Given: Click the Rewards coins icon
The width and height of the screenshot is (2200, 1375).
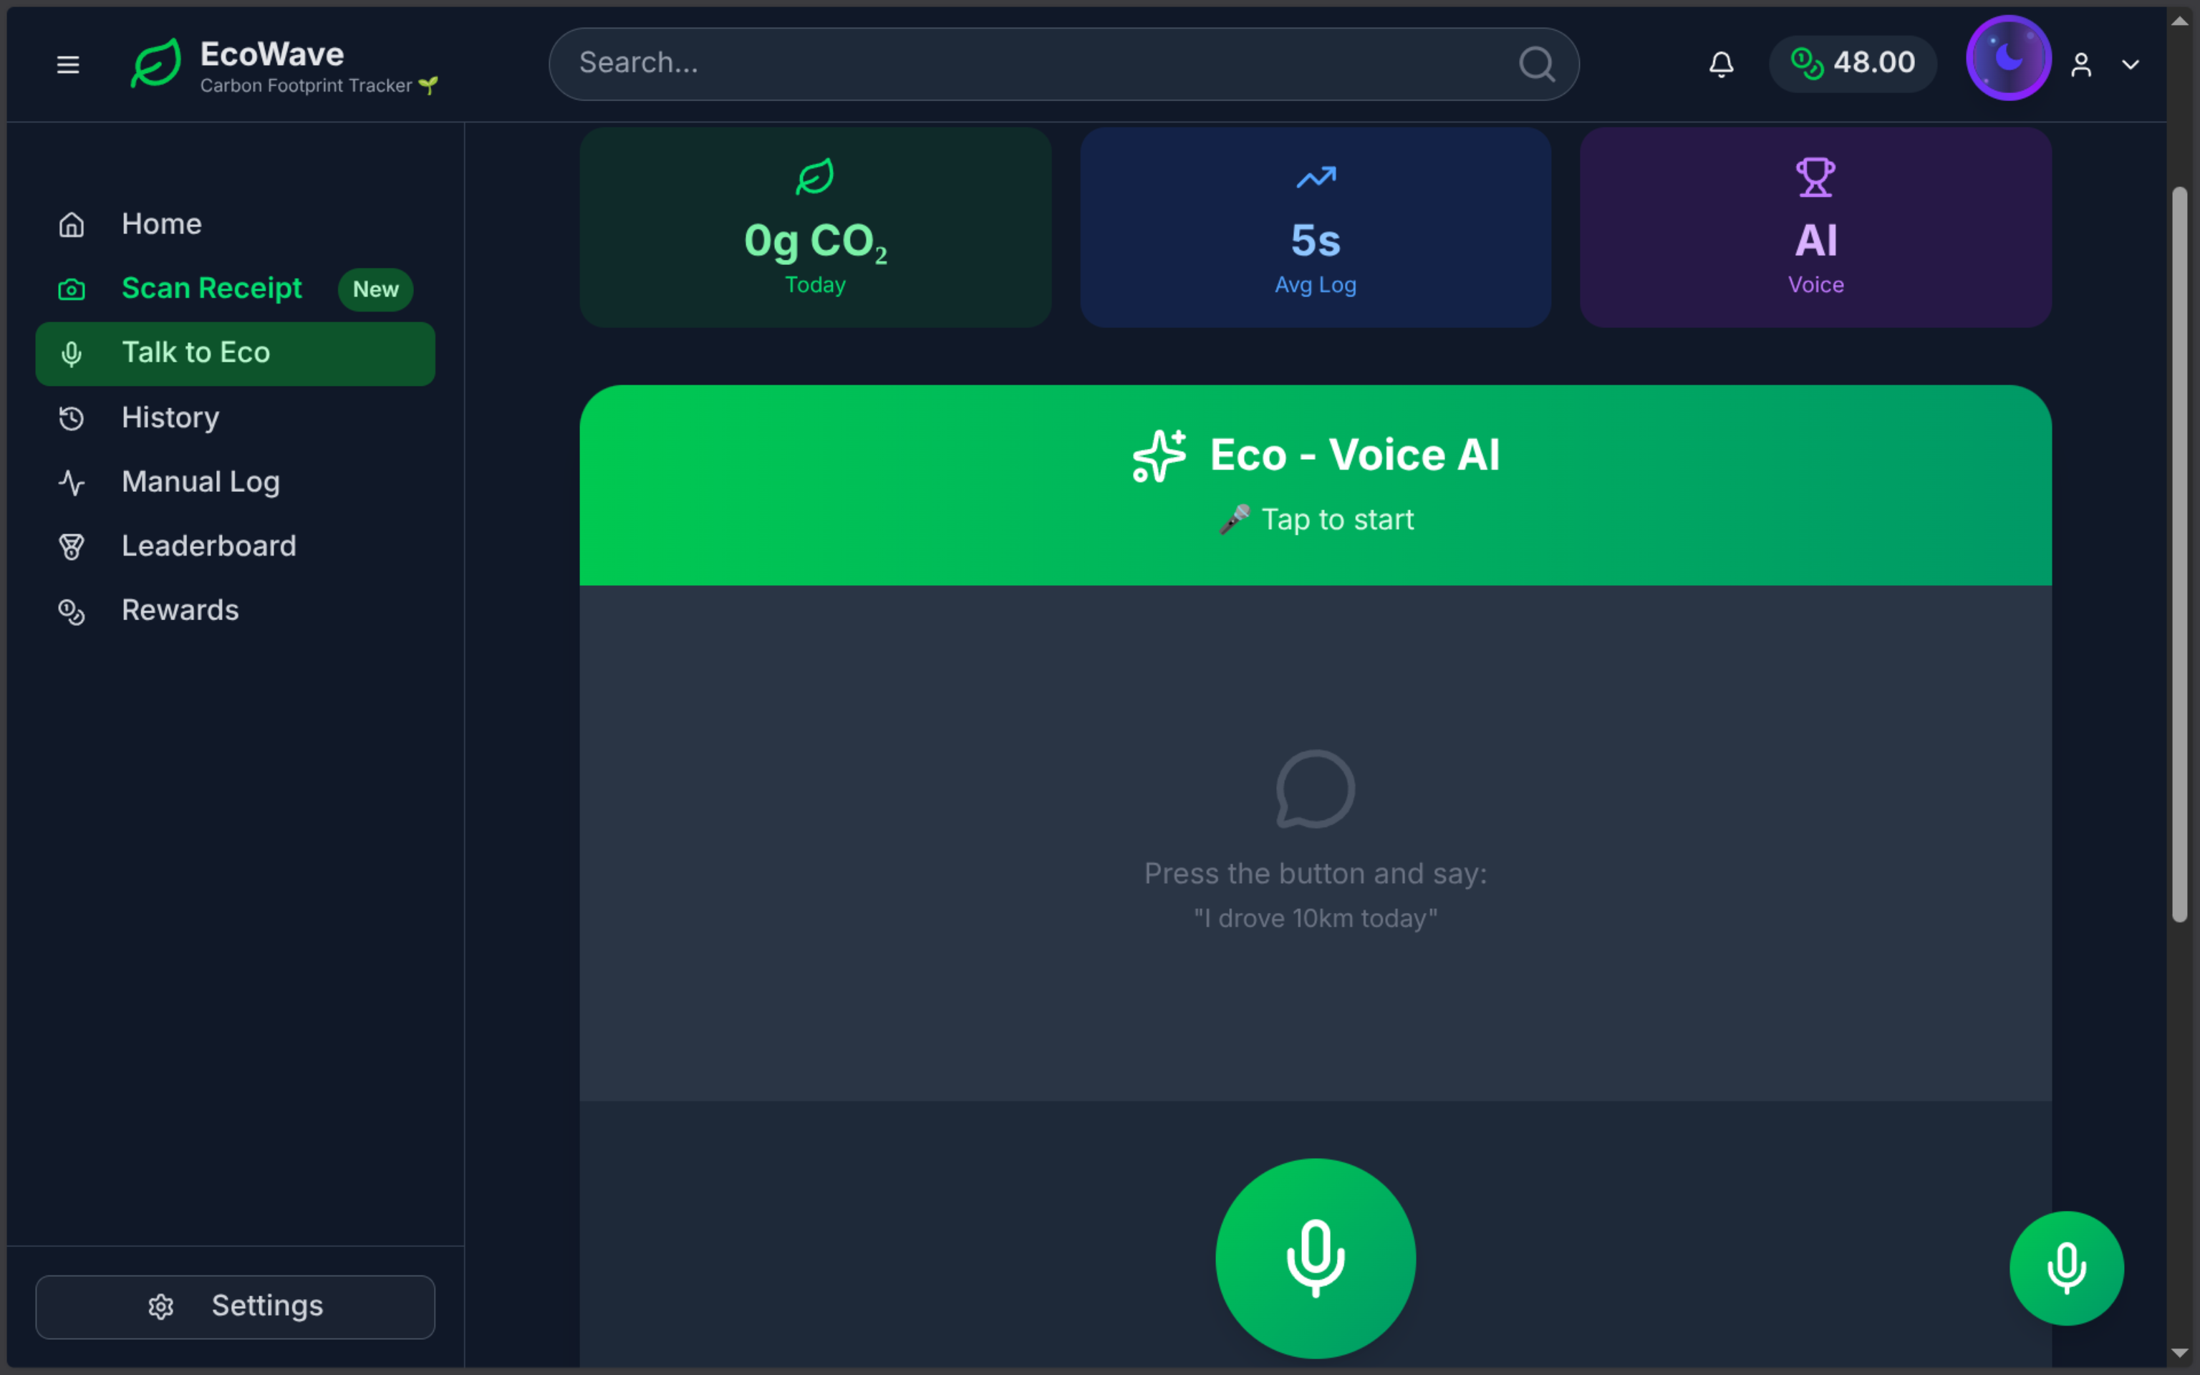Looking at the screenshot, I should (x=72, y=611).
